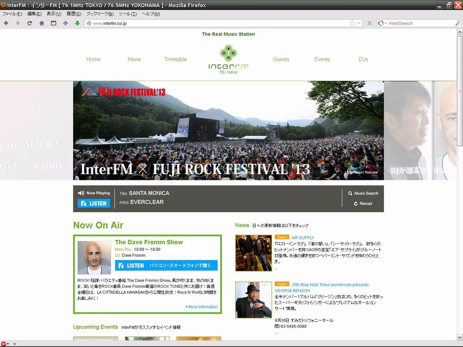This screenshot has width=463, height=347.
Task: Open the DJs navigation link
Action: (363, 59)
